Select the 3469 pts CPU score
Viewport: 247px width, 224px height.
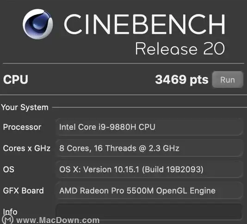click(182, 80)
